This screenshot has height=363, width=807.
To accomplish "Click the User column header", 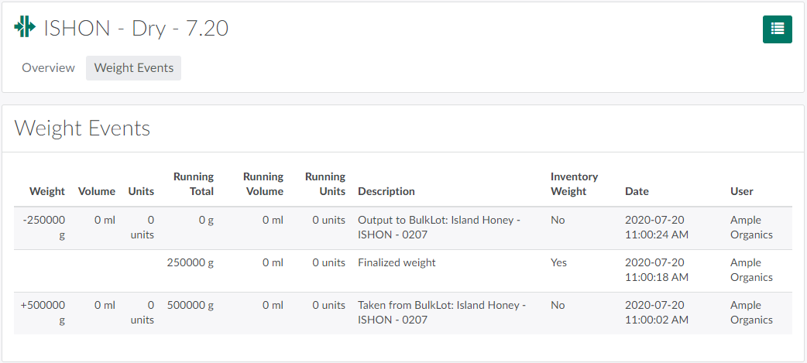I will tap(741, 191).
